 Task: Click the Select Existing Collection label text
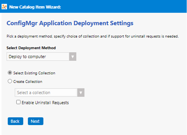point(34,73)
